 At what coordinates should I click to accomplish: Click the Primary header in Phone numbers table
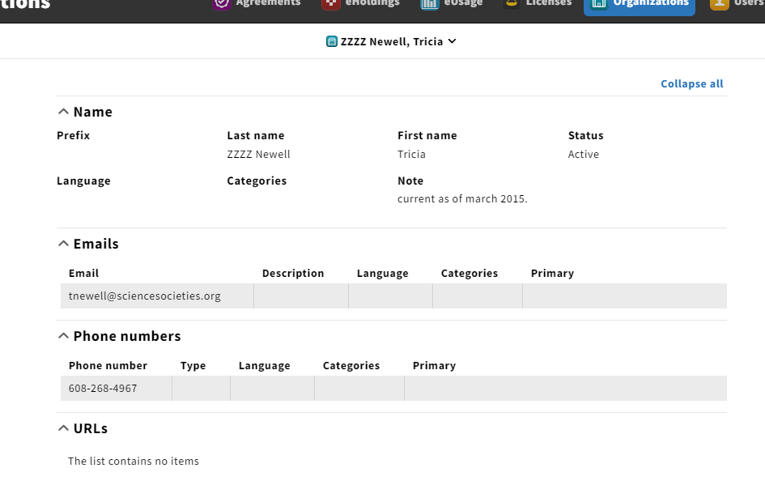coord(434,365)
